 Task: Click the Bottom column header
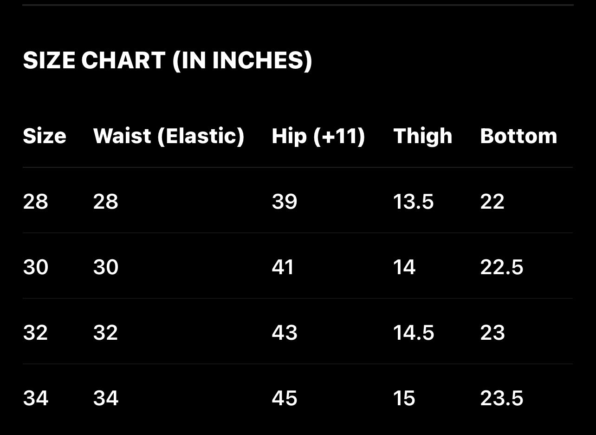[x=518, y=136]
